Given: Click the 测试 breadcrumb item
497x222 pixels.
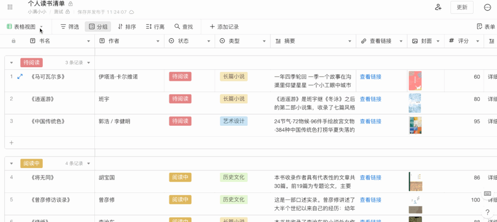Looking at the screenshot, I should pos(58,12).
